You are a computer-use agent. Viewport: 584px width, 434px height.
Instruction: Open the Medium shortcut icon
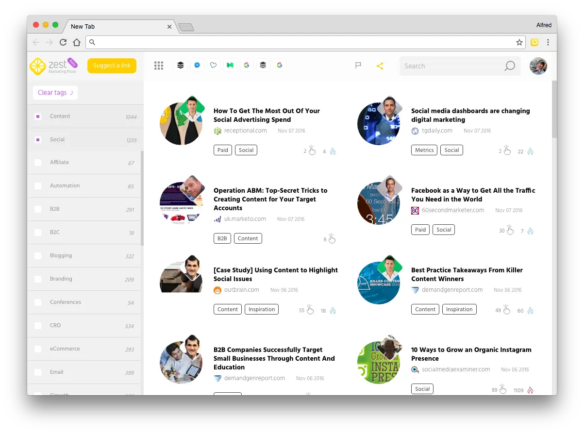[x=230, y=65]
